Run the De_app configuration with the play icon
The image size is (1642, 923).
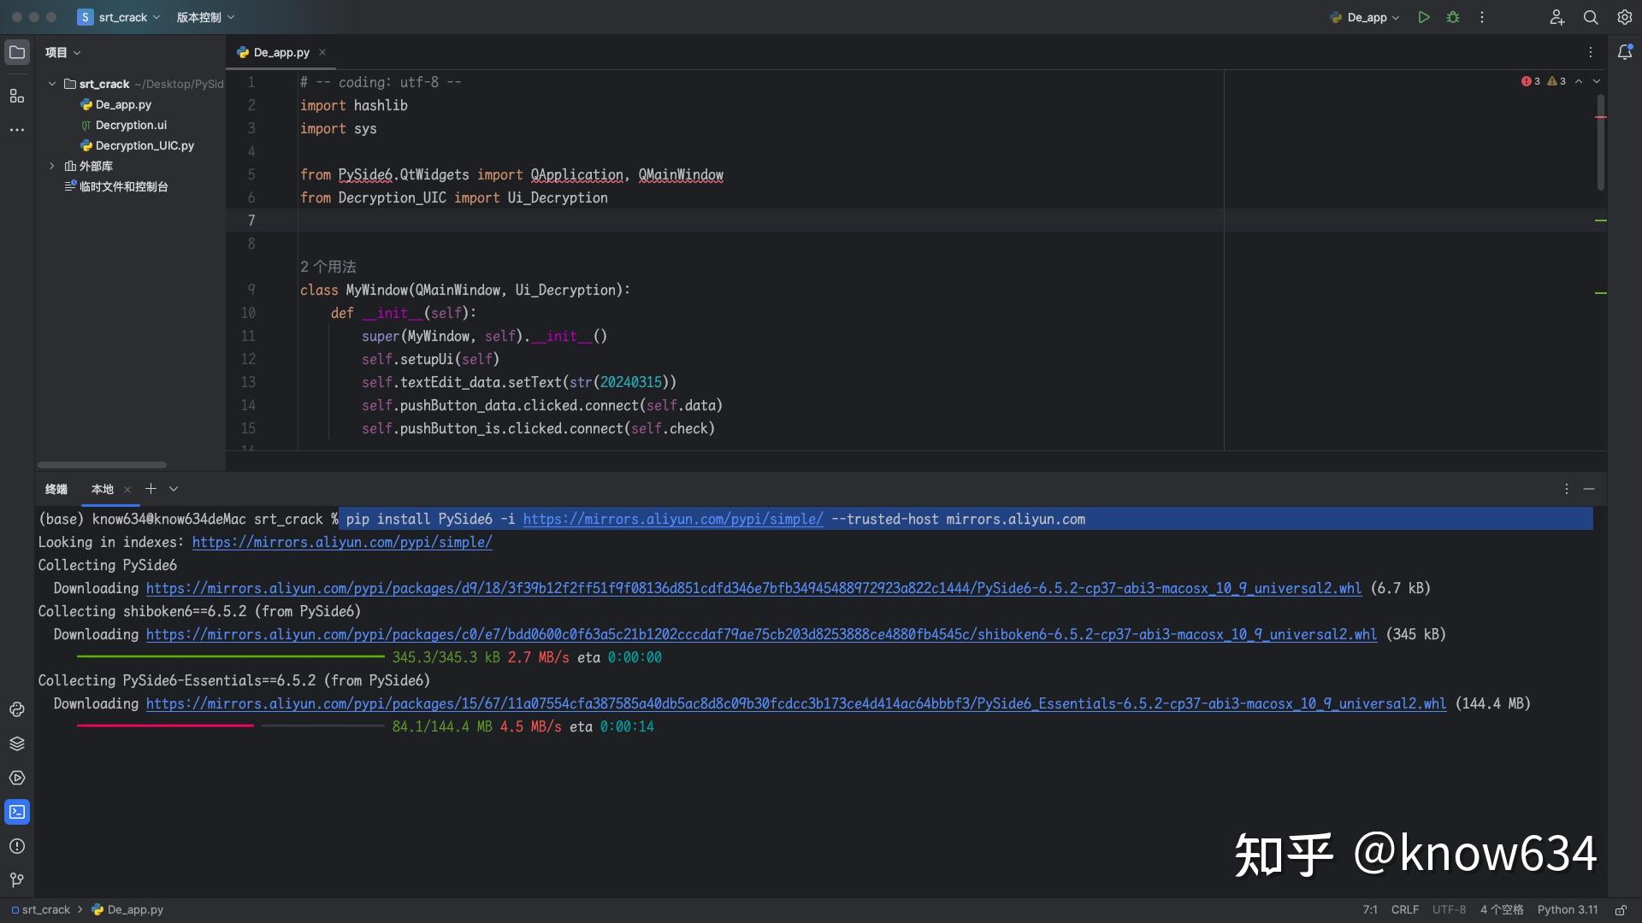point(1423,17)
